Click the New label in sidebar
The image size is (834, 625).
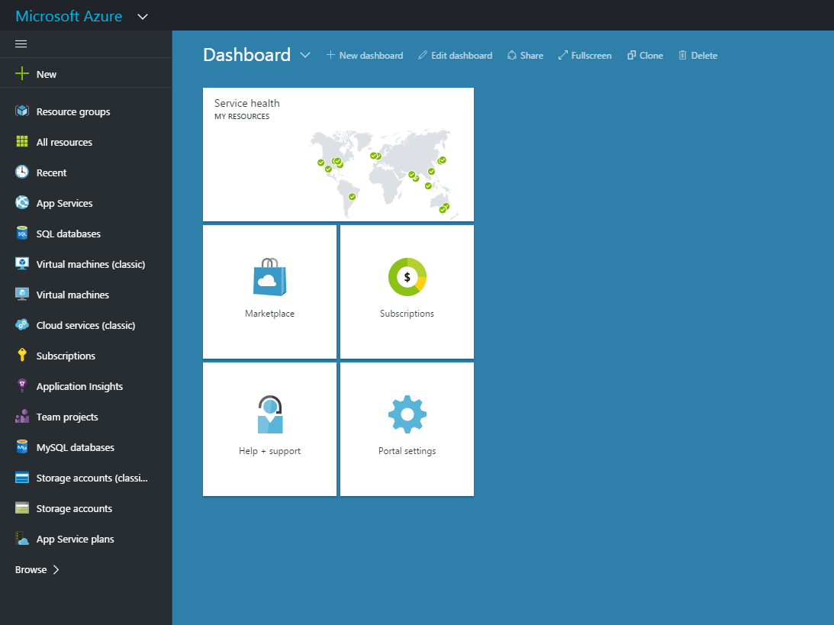coord(47,75)
